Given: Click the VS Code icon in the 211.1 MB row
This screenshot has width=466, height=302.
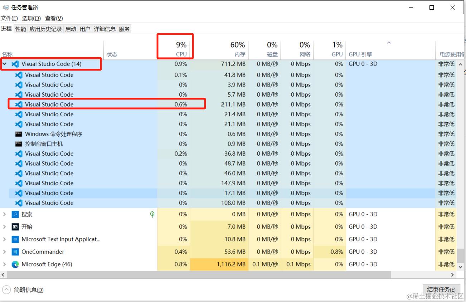Looking at the screenshot, I should [x=19, y=104].
